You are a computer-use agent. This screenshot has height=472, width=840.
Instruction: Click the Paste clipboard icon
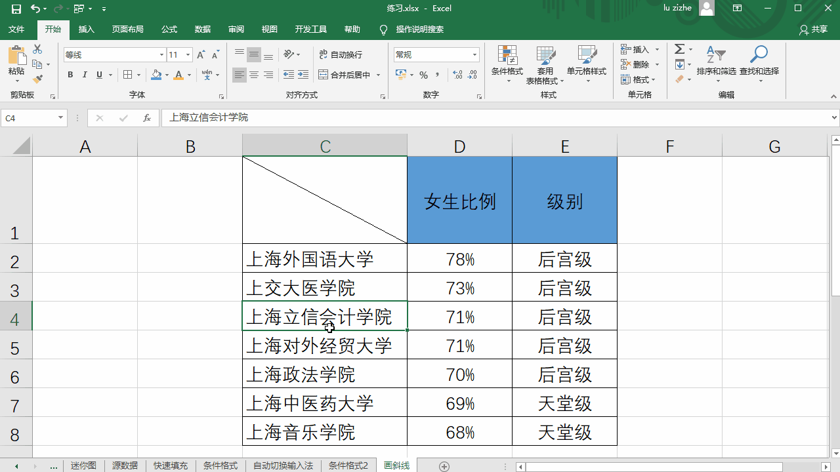[16, 56]
